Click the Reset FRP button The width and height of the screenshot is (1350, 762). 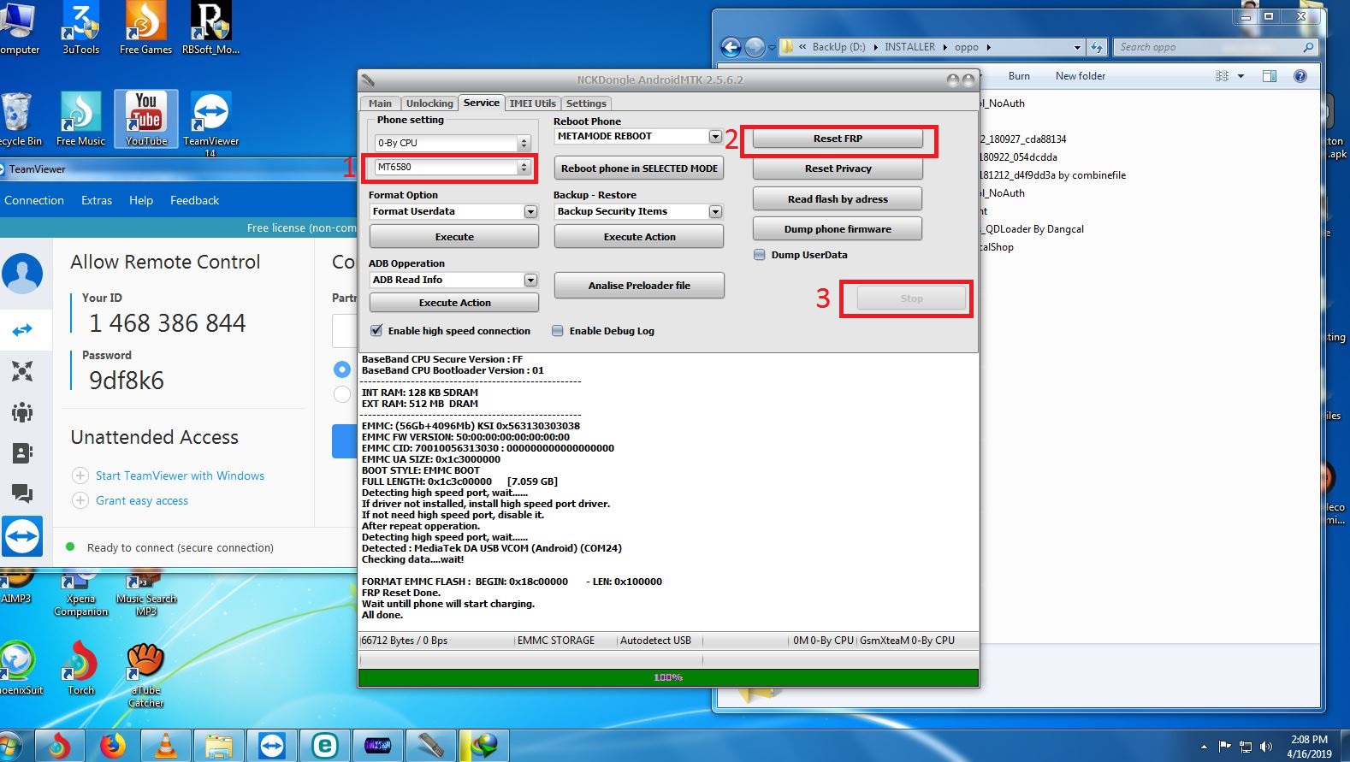838,139
